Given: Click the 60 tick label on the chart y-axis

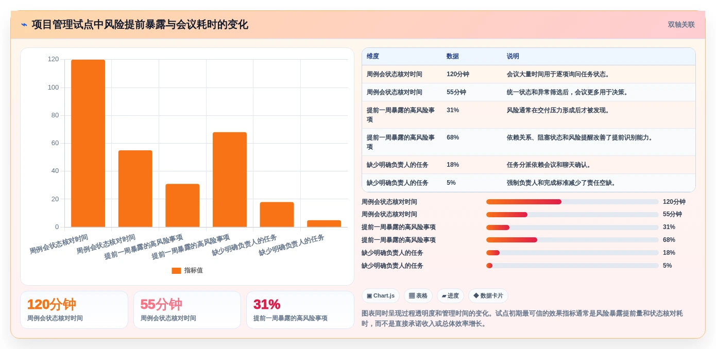Looking at the screenshot, I should click(55, 143).
